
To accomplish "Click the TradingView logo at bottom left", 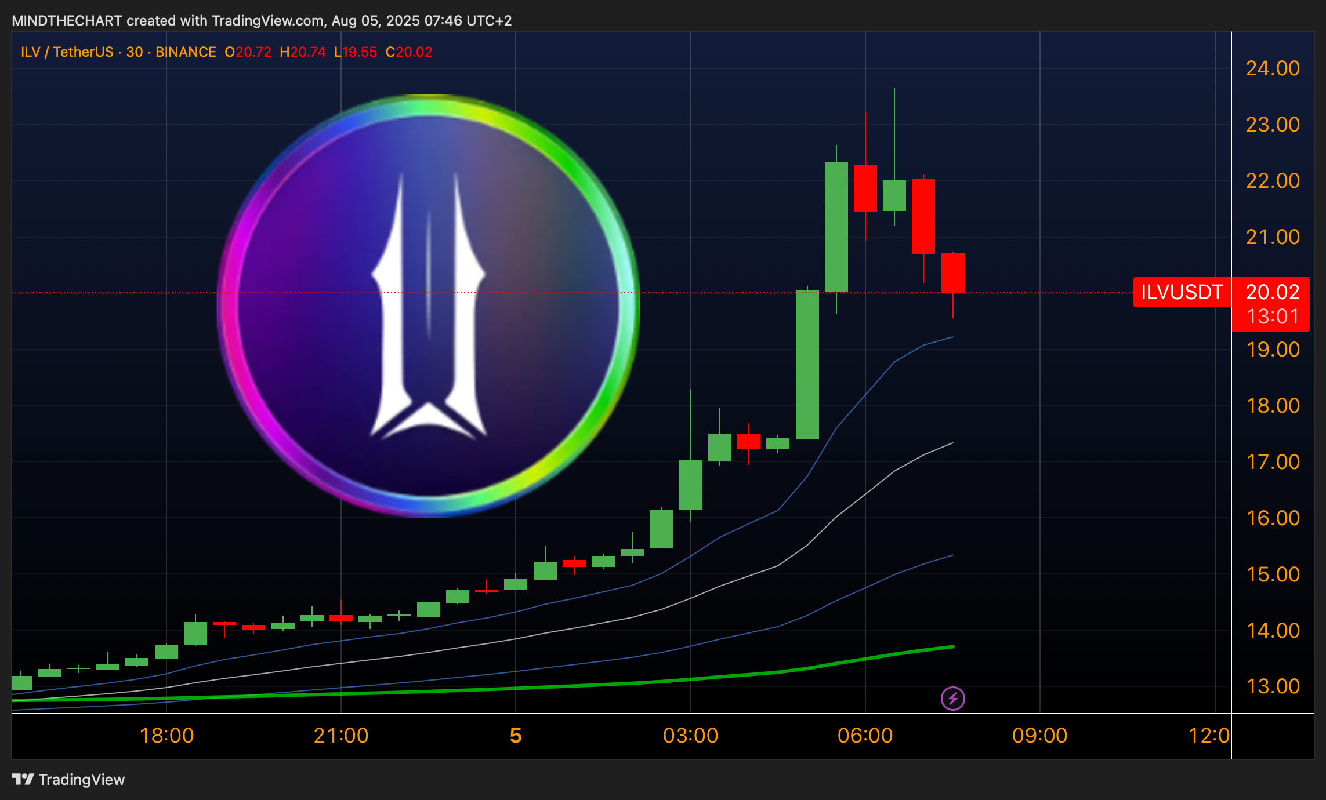I will (x=68, y=779).
